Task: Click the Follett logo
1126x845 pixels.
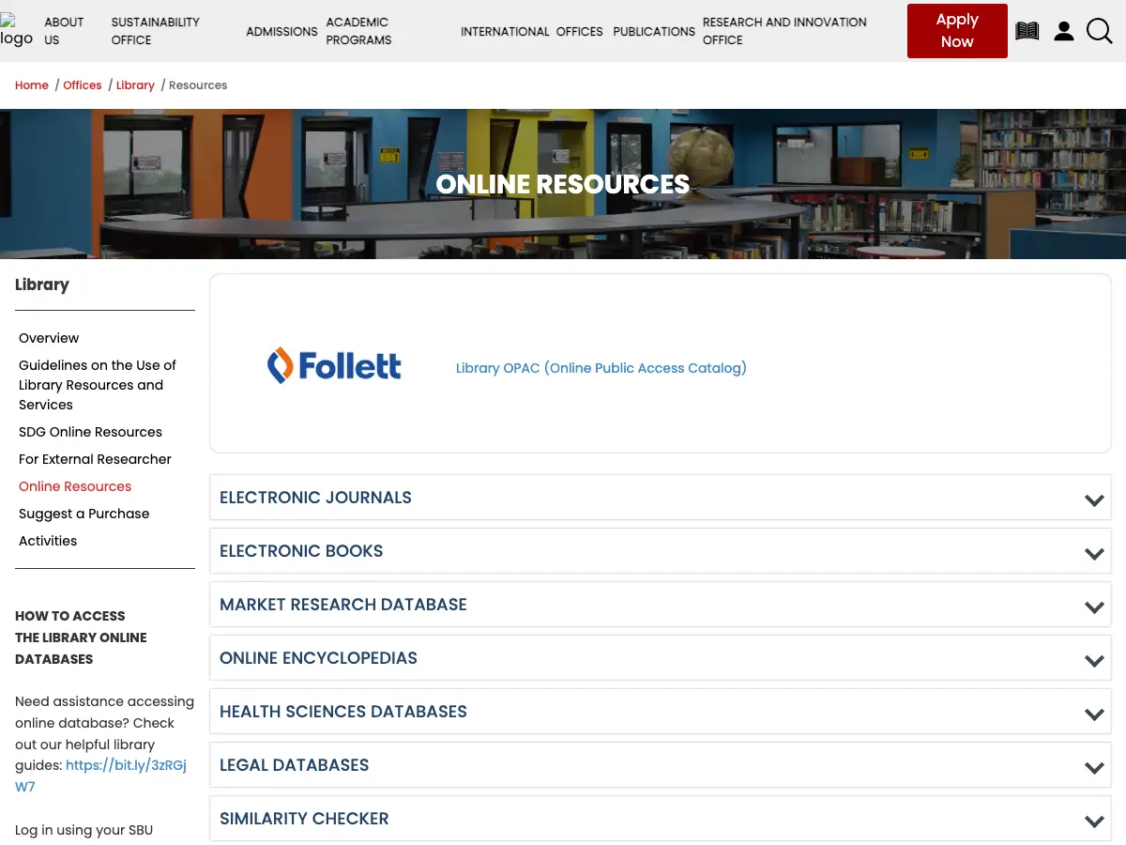Action: [334, 365]
